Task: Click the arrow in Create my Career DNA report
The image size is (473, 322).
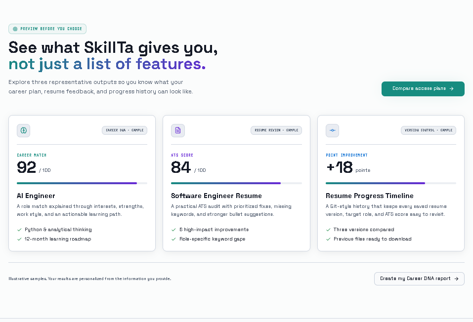Action: pos(456,279)
